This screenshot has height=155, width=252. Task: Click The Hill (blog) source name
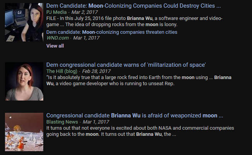(x=62, y=71)
